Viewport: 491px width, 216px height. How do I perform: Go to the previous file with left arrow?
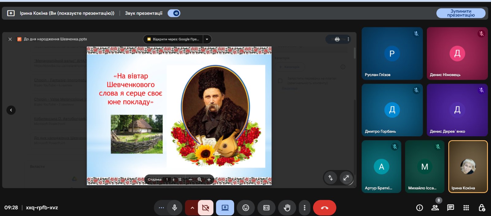click(x=11, y=110)
